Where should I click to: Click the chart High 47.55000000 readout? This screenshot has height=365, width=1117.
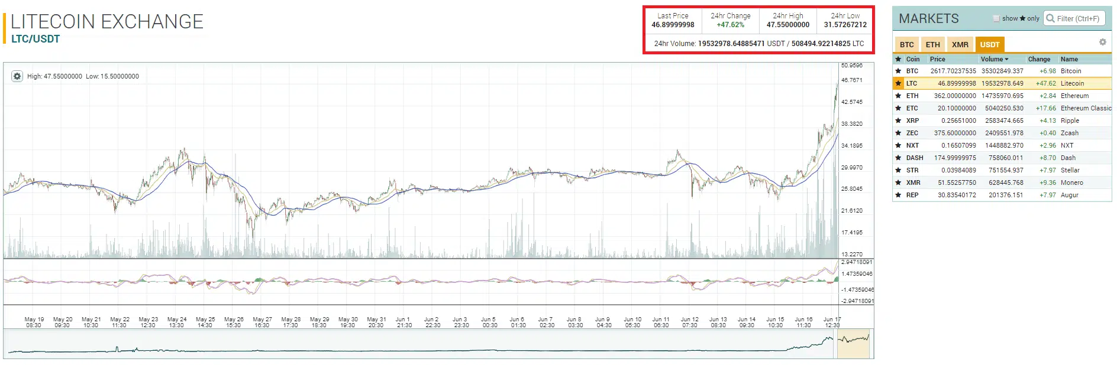point(54,76)
